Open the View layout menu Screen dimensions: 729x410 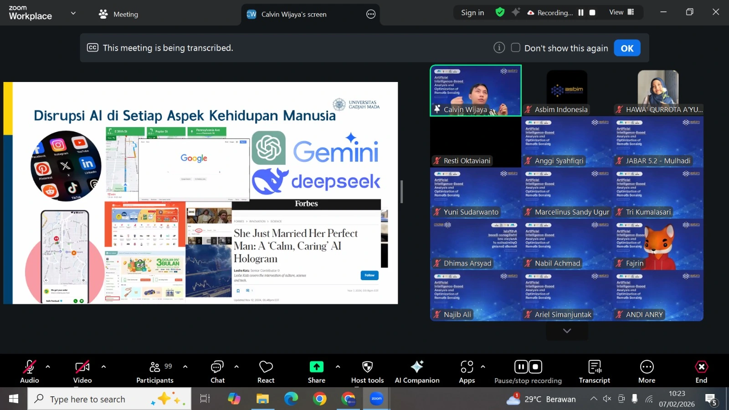click(x=621, y=12)
